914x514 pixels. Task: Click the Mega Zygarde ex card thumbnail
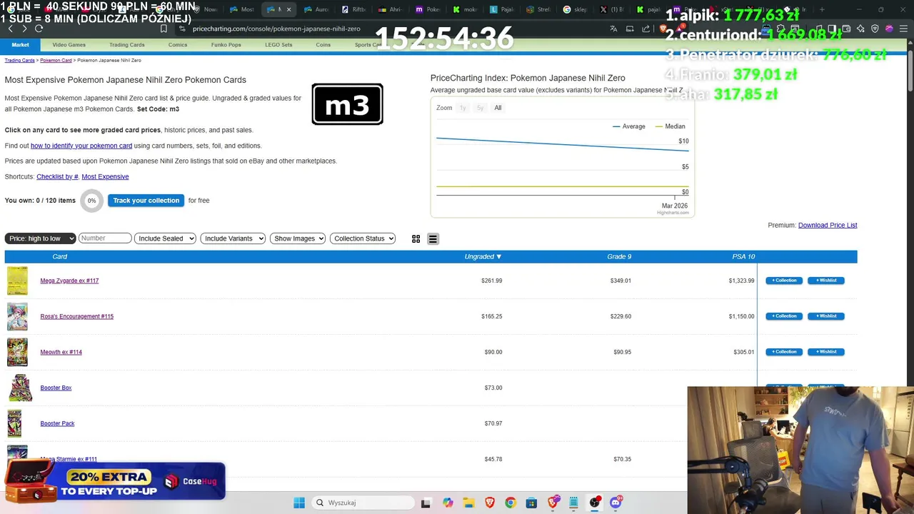17,281
